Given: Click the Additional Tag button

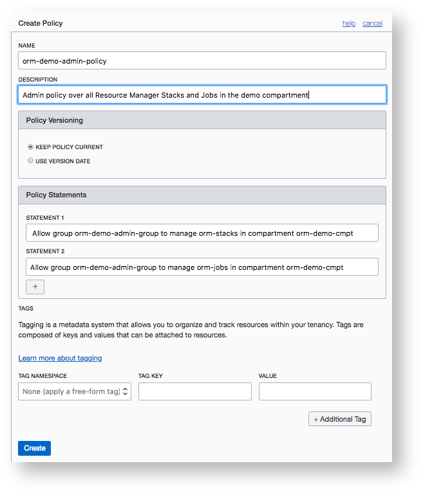Looking at the screenshot, I should tap(340, 419).
